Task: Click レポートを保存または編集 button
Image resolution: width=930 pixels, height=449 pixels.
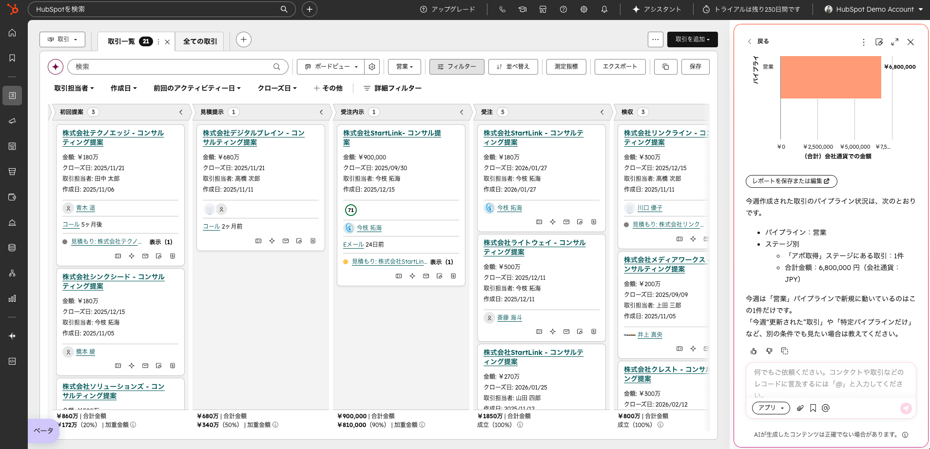Action: (791, 181)
